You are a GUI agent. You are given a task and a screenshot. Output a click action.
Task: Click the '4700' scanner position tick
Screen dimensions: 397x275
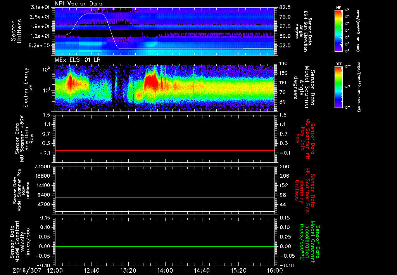(44, 204)
